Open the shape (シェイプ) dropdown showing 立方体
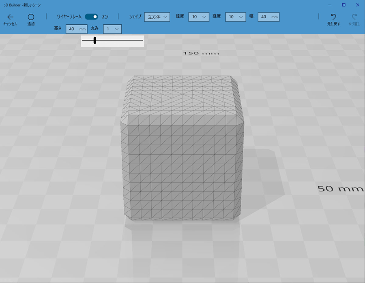 pyautogui.click(x=157, y=17)
